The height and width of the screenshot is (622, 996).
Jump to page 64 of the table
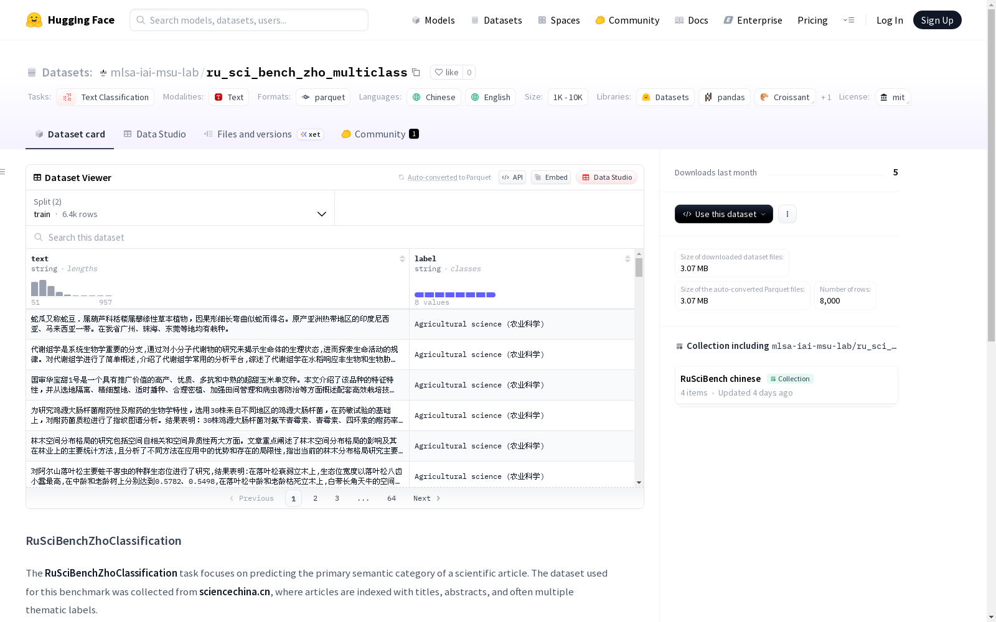click(x=392, y=498)
